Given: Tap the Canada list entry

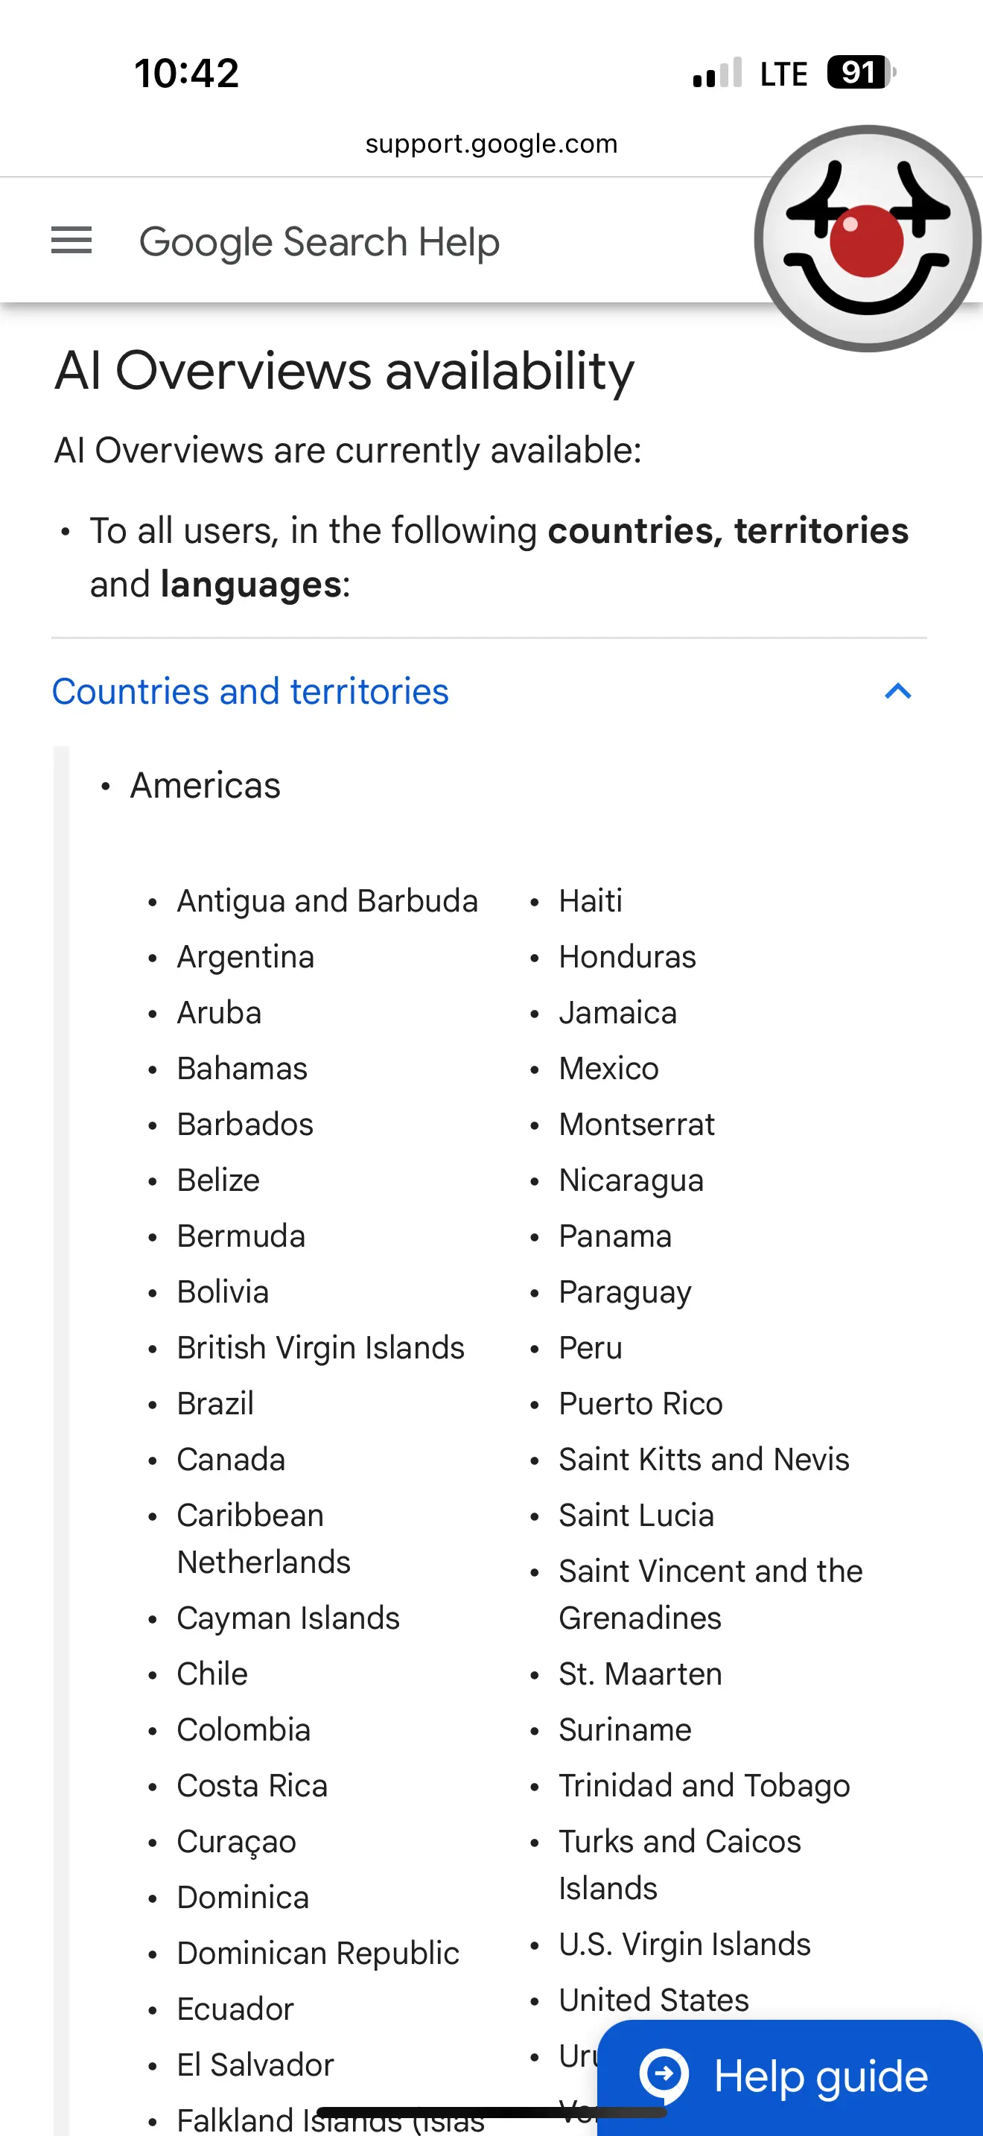Looking at the screenshot, I should click(232, 1458).
